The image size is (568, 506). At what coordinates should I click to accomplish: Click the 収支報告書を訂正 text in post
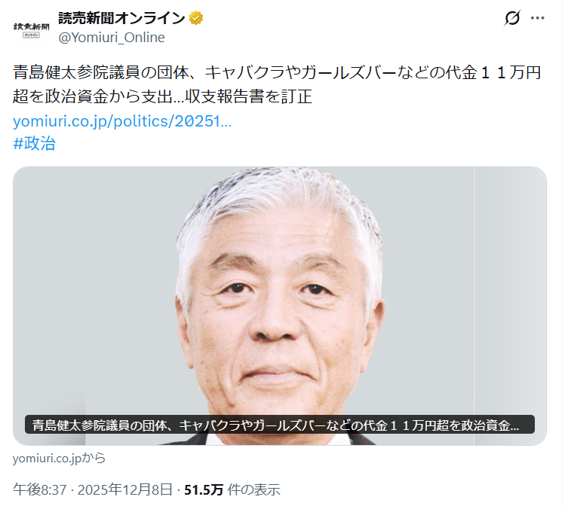249,96
